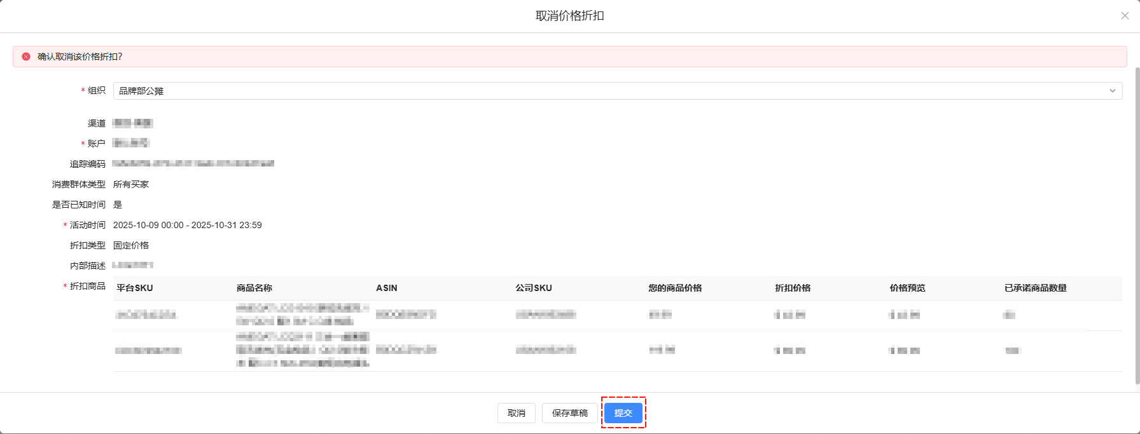Click the 活动时间 date range value
This screenshot has height=434, width=1140.
187,225
